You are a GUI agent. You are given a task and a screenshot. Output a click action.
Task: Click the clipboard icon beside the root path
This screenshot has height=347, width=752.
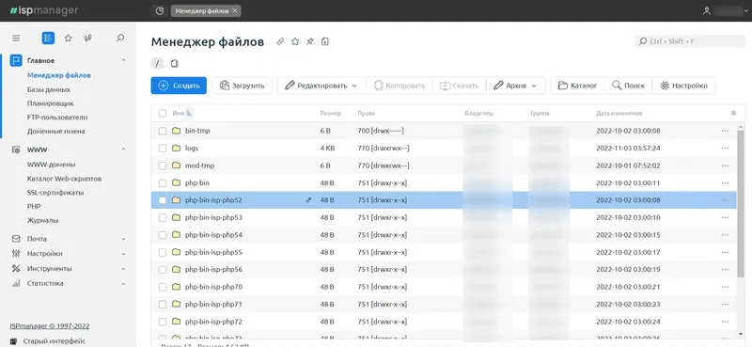(175, 63)
